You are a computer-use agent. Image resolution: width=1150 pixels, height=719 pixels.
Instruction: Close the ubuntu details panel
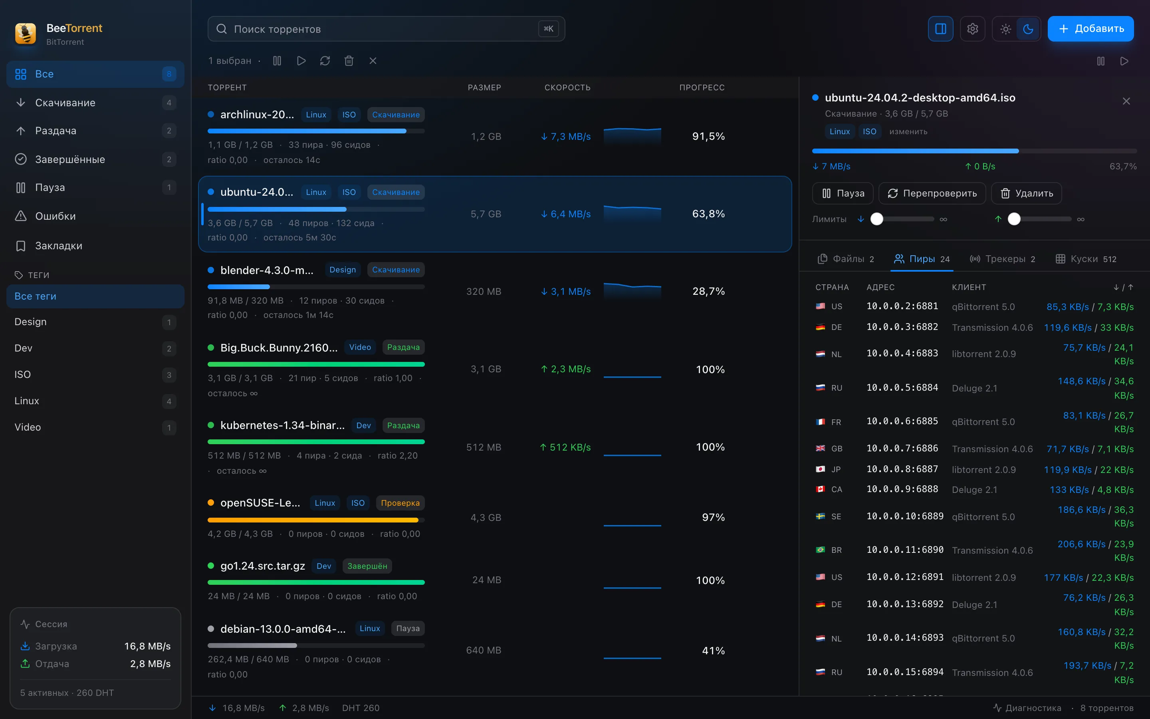(1126, 101)
